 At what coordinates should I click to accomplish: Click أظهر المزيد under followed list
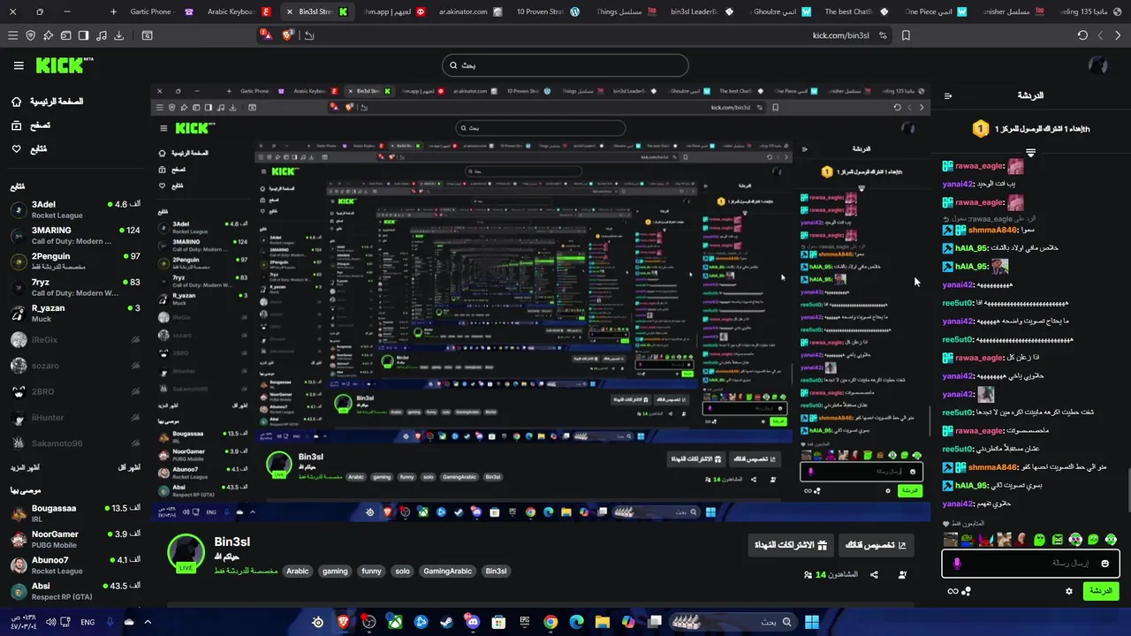pyautogui.click(x=25, y=467)
